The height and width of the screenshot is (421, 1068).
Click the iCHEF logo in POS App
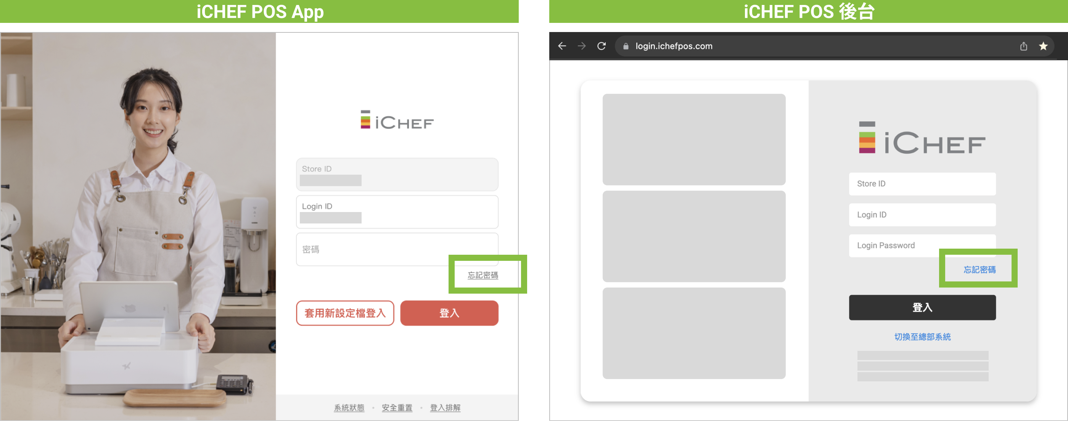(x=397, y=120)
